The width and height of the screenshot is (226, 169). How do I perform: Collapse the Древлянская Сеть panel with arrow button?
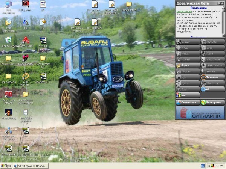click(219, 3)
